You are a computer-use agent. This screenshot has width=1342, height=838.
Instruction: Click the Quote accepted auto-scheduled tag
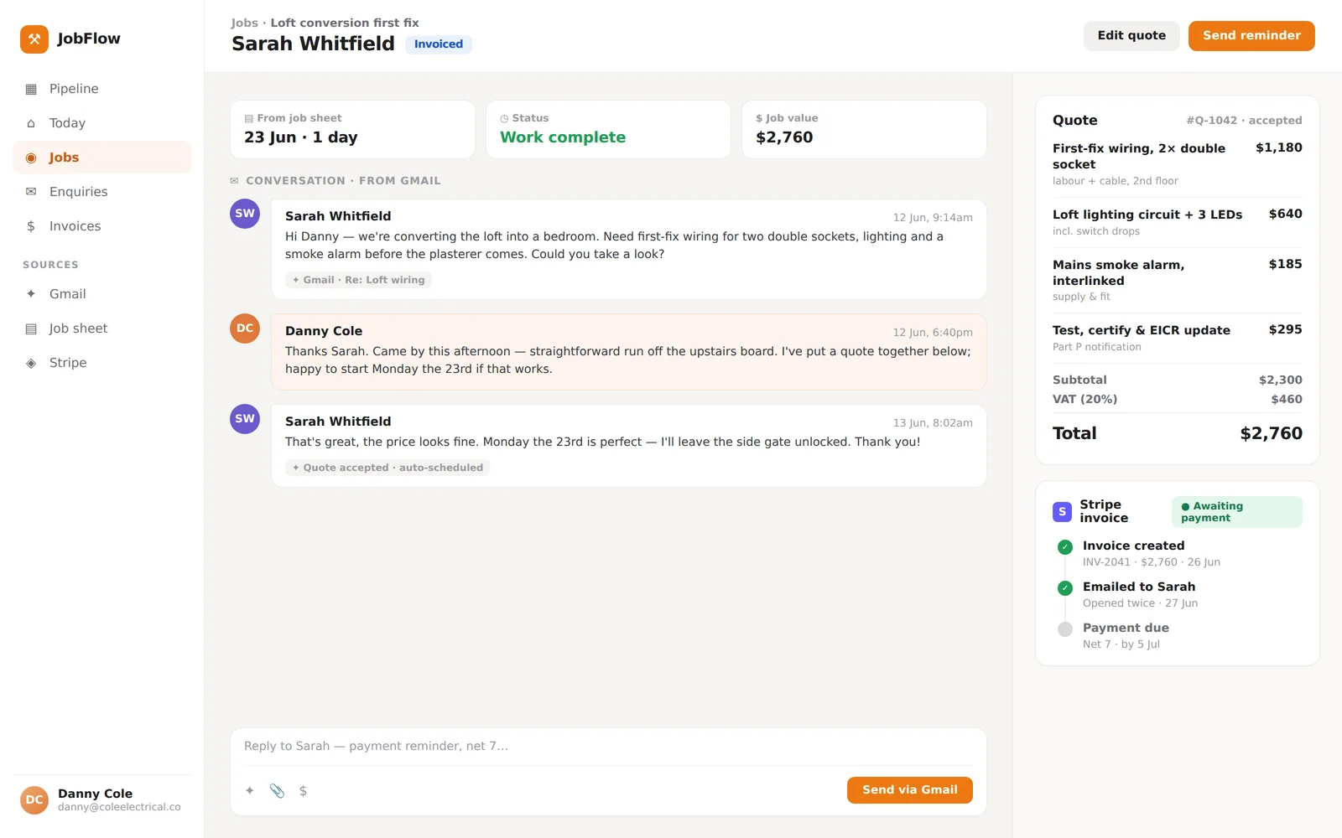(x=388, y=468)
